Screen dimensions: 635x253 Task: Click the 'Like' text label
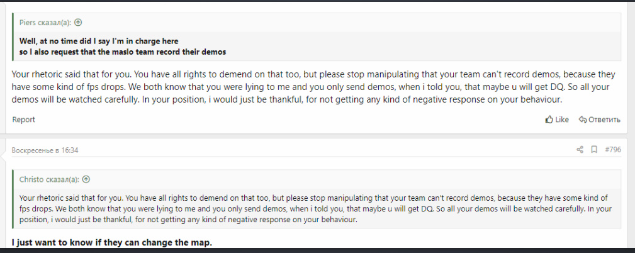pos(562,120)
